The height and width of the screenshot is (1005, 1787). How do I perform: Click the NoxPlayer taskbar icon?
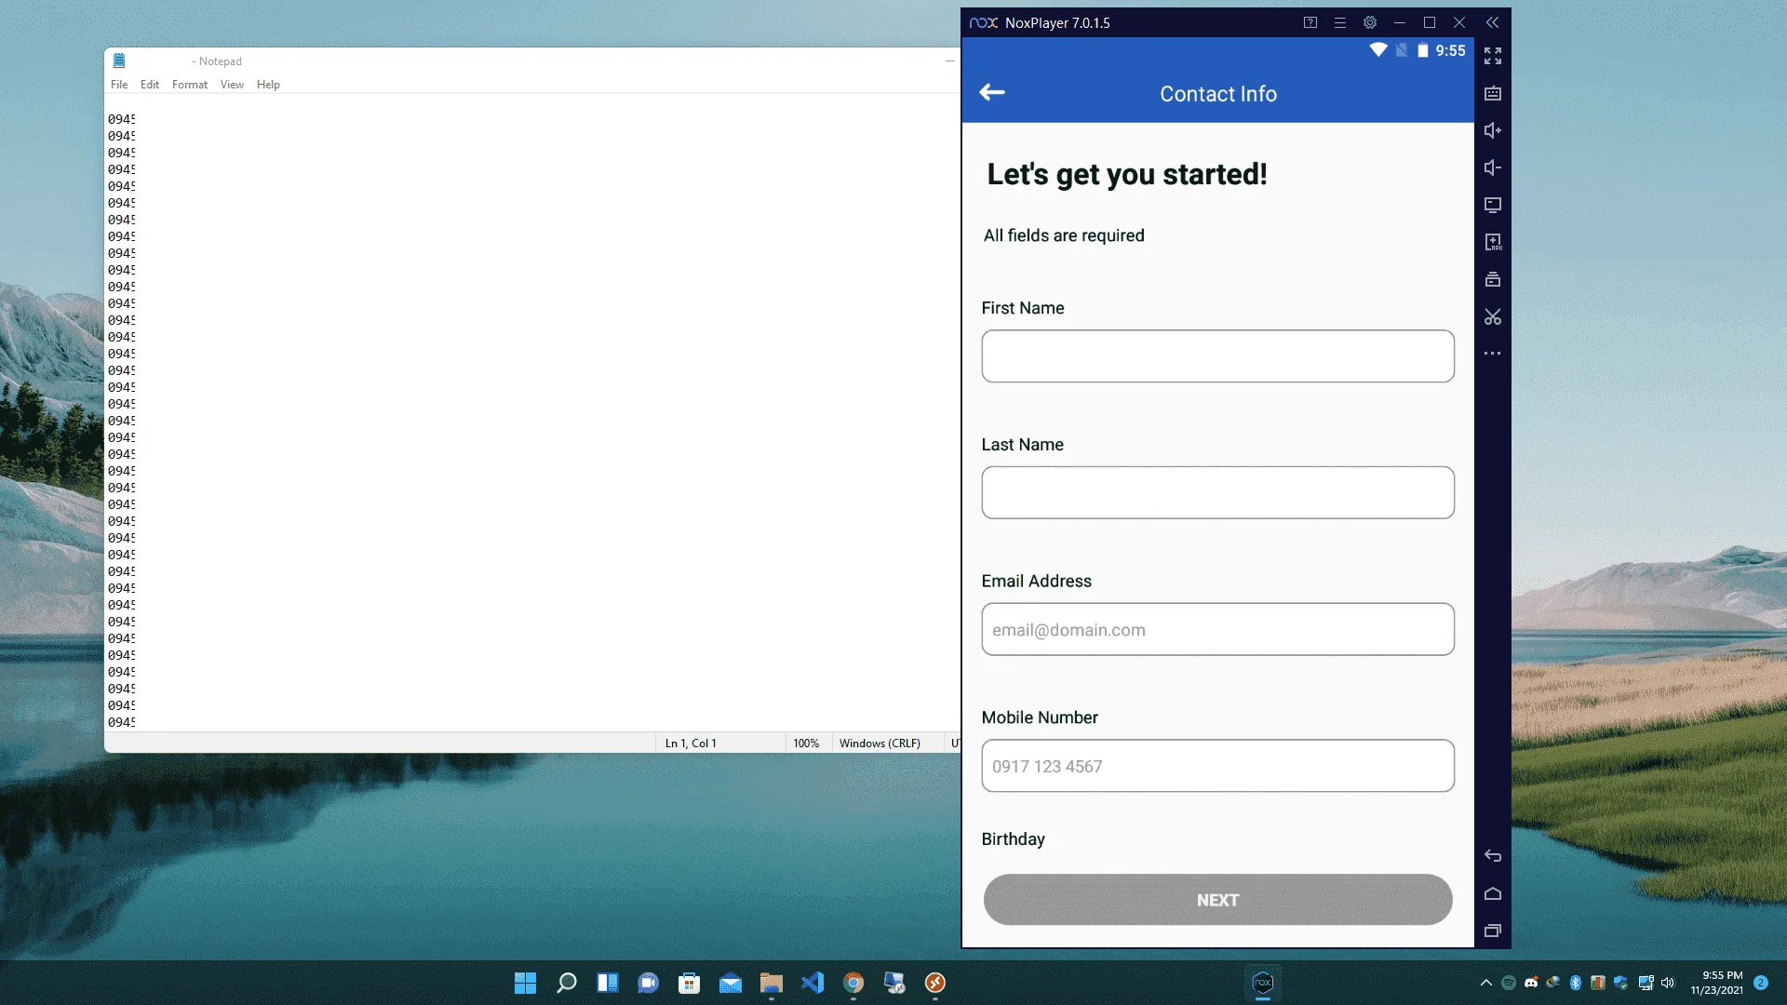[1263, 983]
